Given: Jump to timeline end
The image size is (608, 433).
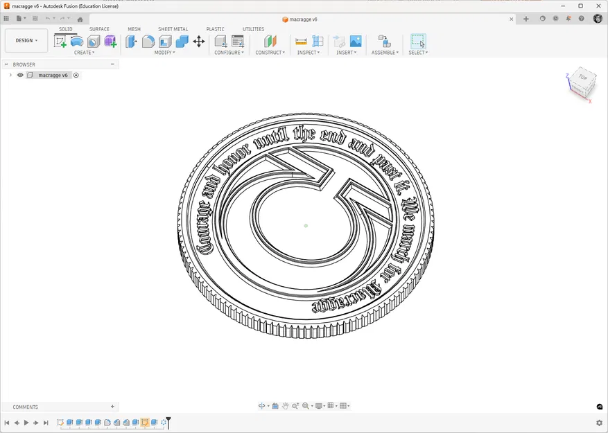Looking at the screenshot, I should pos(46,423).
